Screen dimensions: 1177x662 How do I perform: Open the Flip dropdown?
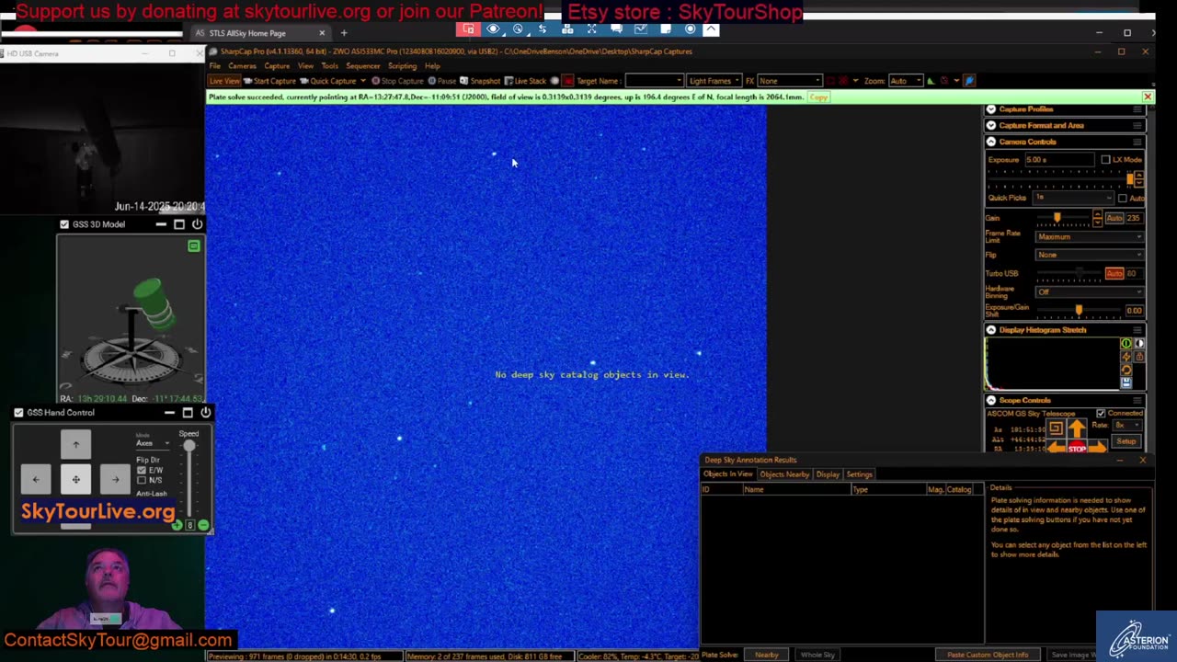pos(1089,255)
